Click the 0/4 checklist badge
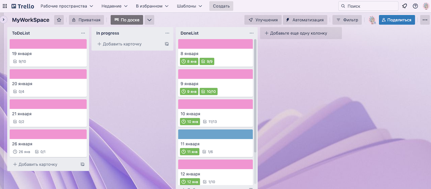 pyautogui.click(x=19, y=91)
